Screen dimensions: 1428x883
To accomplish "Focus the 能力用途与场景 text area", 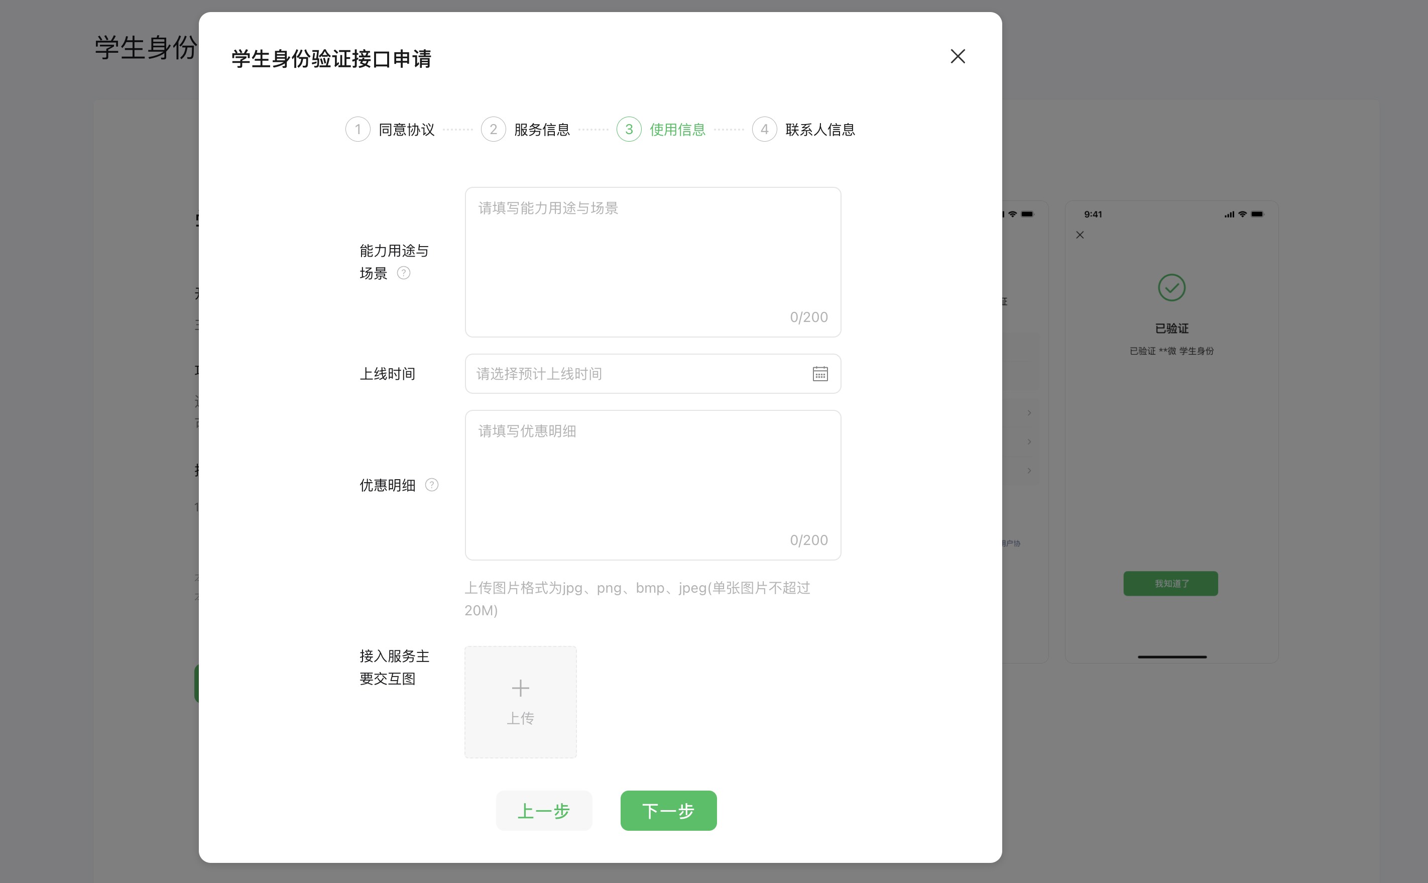I will tap(652, 262).
